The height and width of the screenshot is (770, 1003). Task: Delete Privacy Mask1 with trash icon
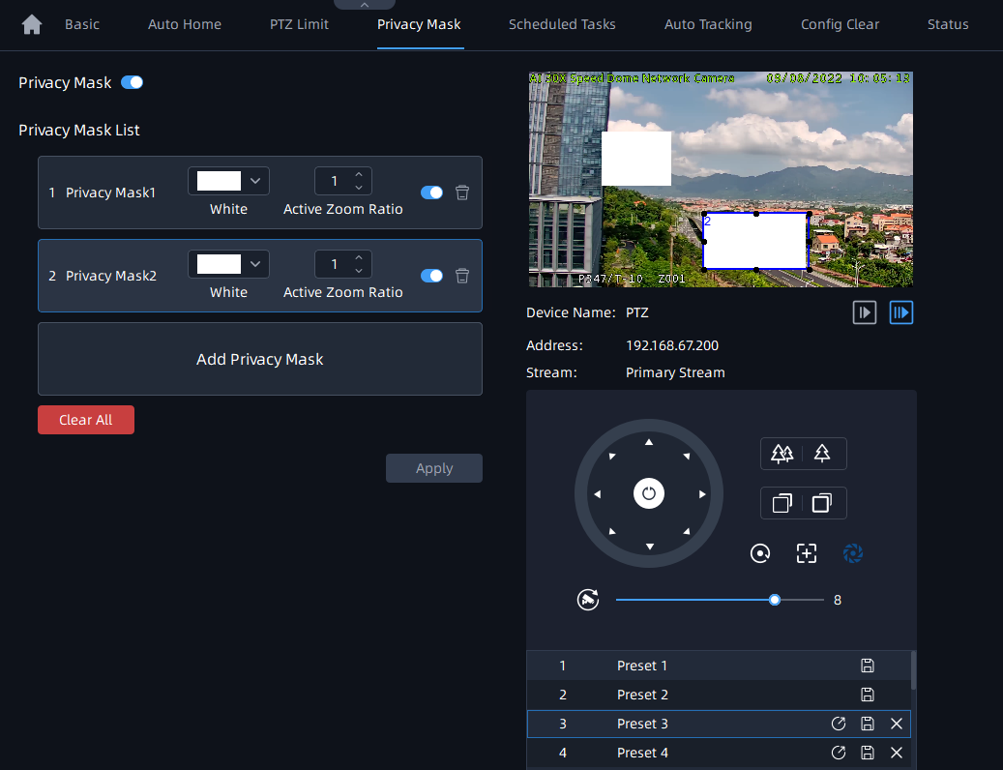(x=462, y=192)
